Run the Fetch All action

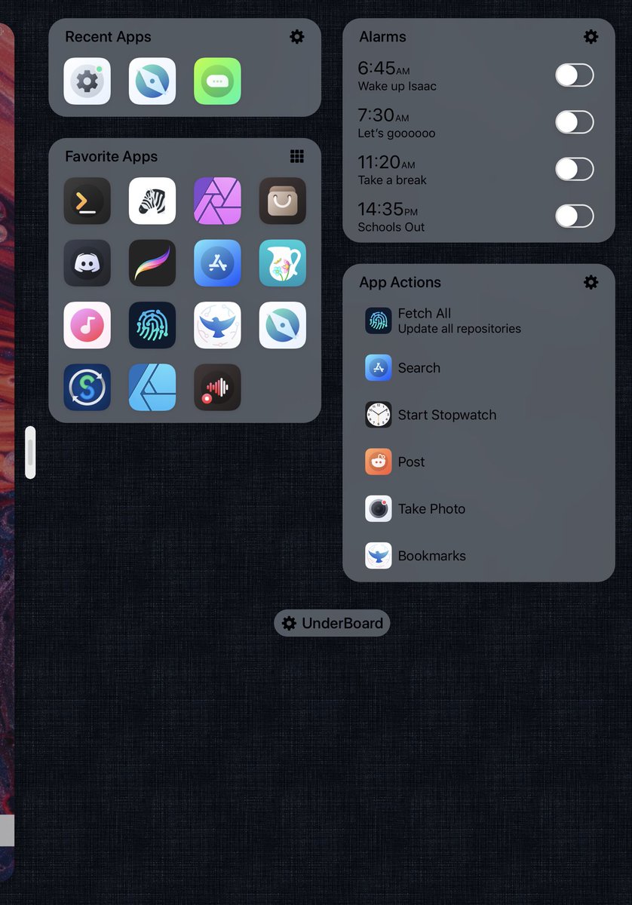(479, 321)
